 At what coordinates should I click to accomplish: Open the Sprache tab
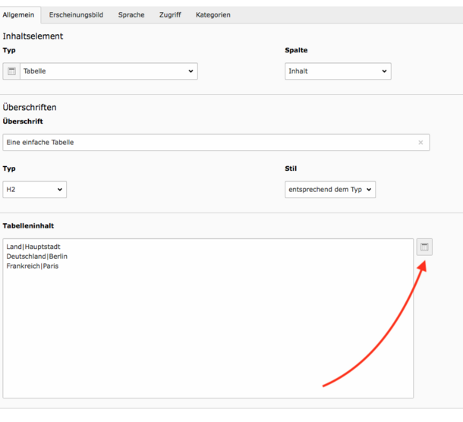click(131, 14)
